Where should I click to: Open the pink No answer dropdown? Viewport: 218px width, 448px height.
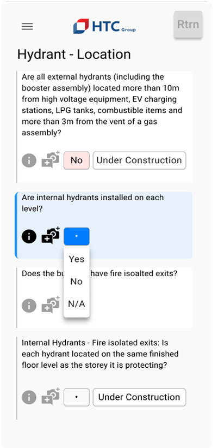77,160
